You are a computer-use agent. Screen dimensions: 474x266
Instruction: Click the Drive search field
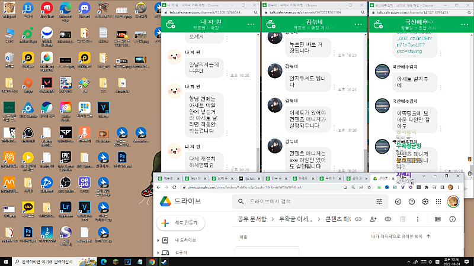(x=310, y=202)
